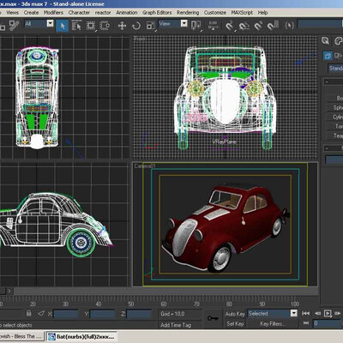Choose the rectangular selection region tool

(91, 26)
